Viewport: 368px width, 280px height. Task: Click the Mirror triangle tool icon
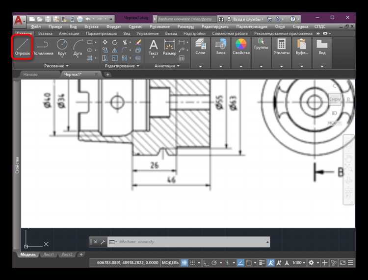(x=114, y=50)
